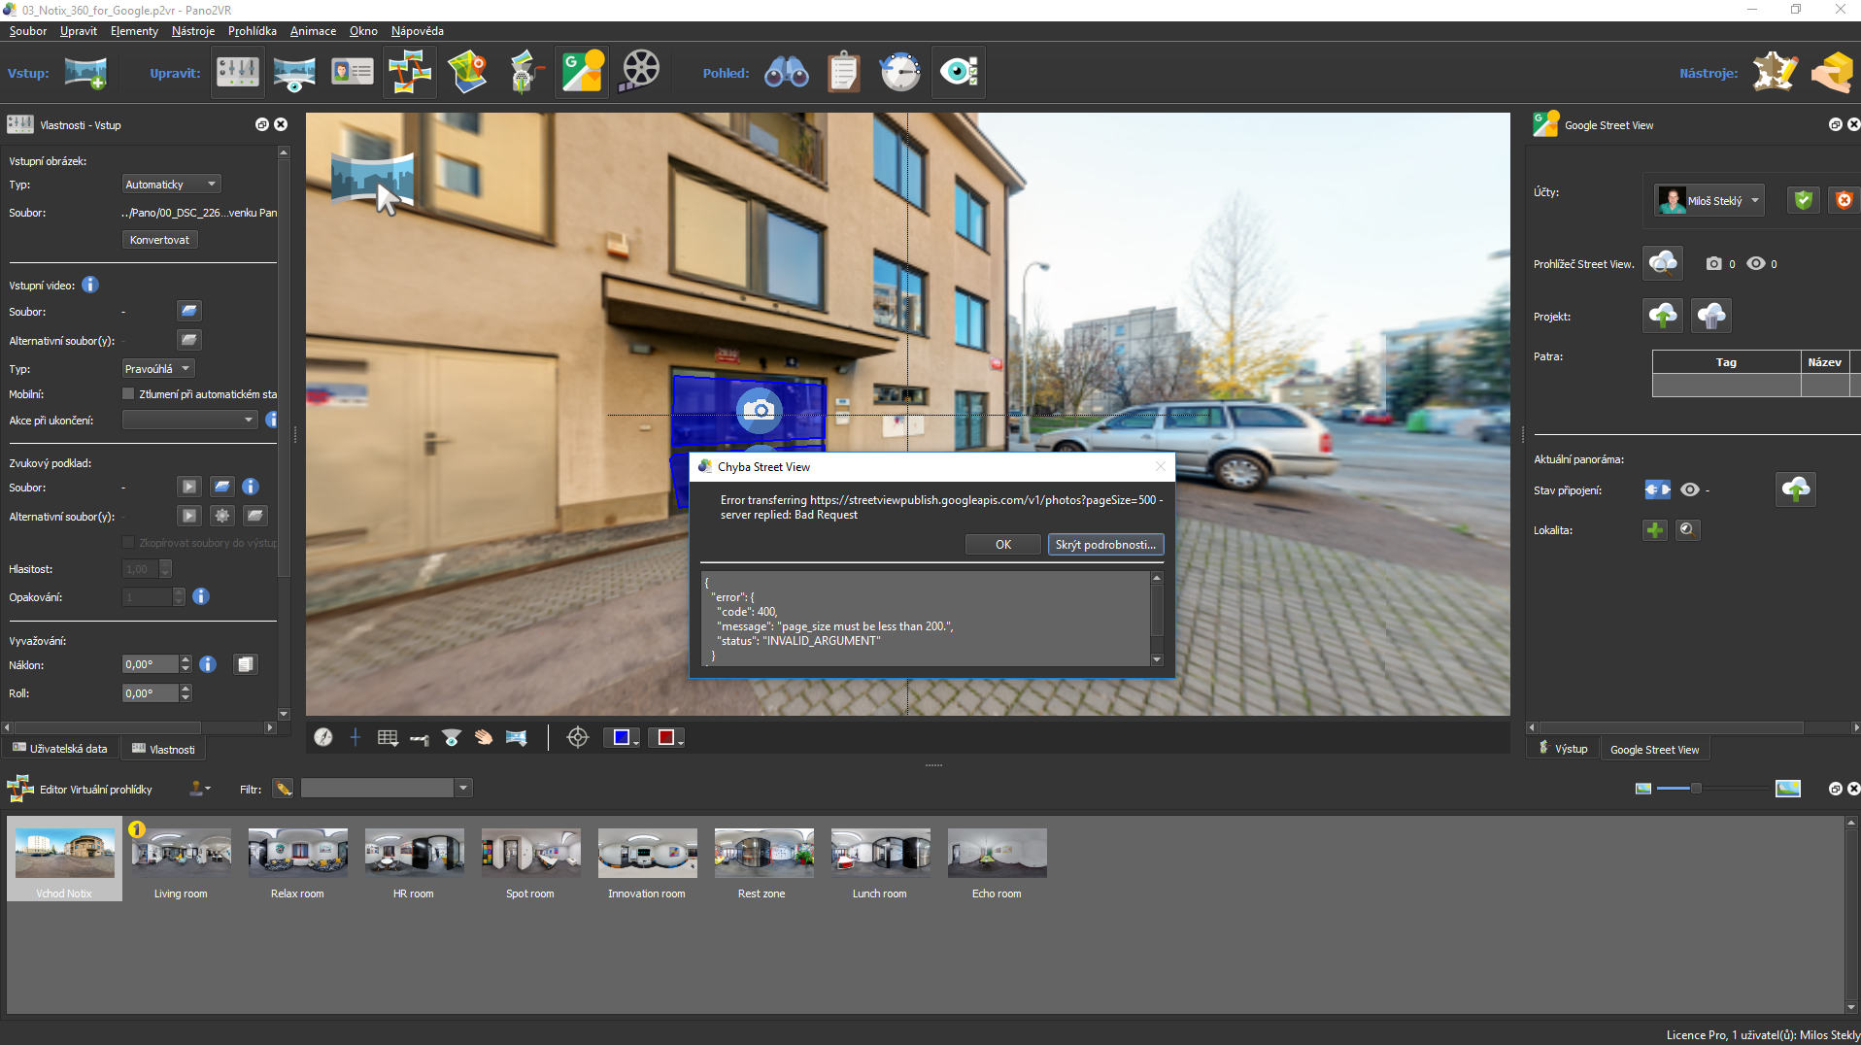
Task: Close the Chyba Street View dialog
Action: tap(1160, 466)
